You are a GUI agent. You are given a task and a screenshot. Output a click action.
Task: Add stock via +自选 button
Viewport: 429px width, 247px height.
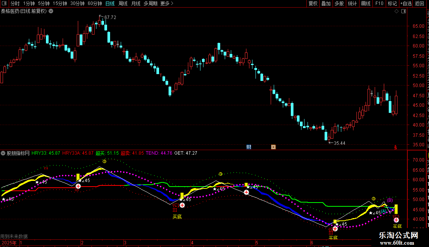click(406, 3)
